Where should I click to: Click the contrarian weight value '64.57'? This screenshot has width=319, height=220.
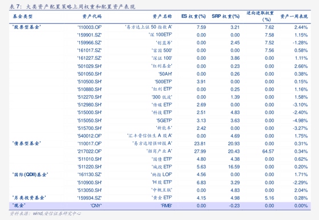click(268, 152)
